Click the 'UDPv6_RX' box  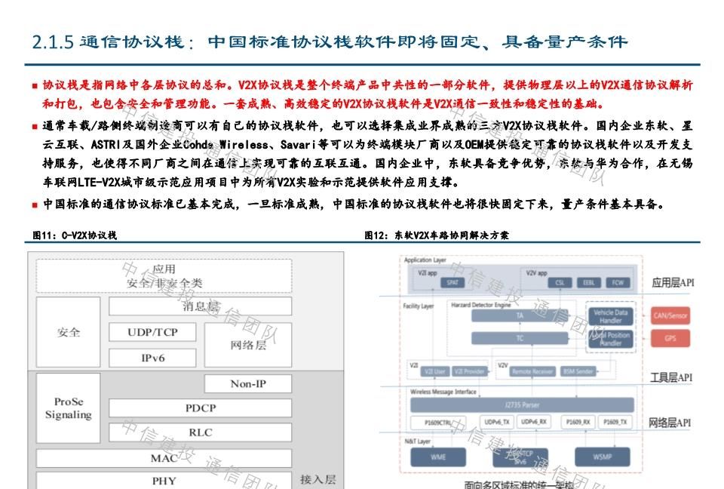click(x=534, y=422)
